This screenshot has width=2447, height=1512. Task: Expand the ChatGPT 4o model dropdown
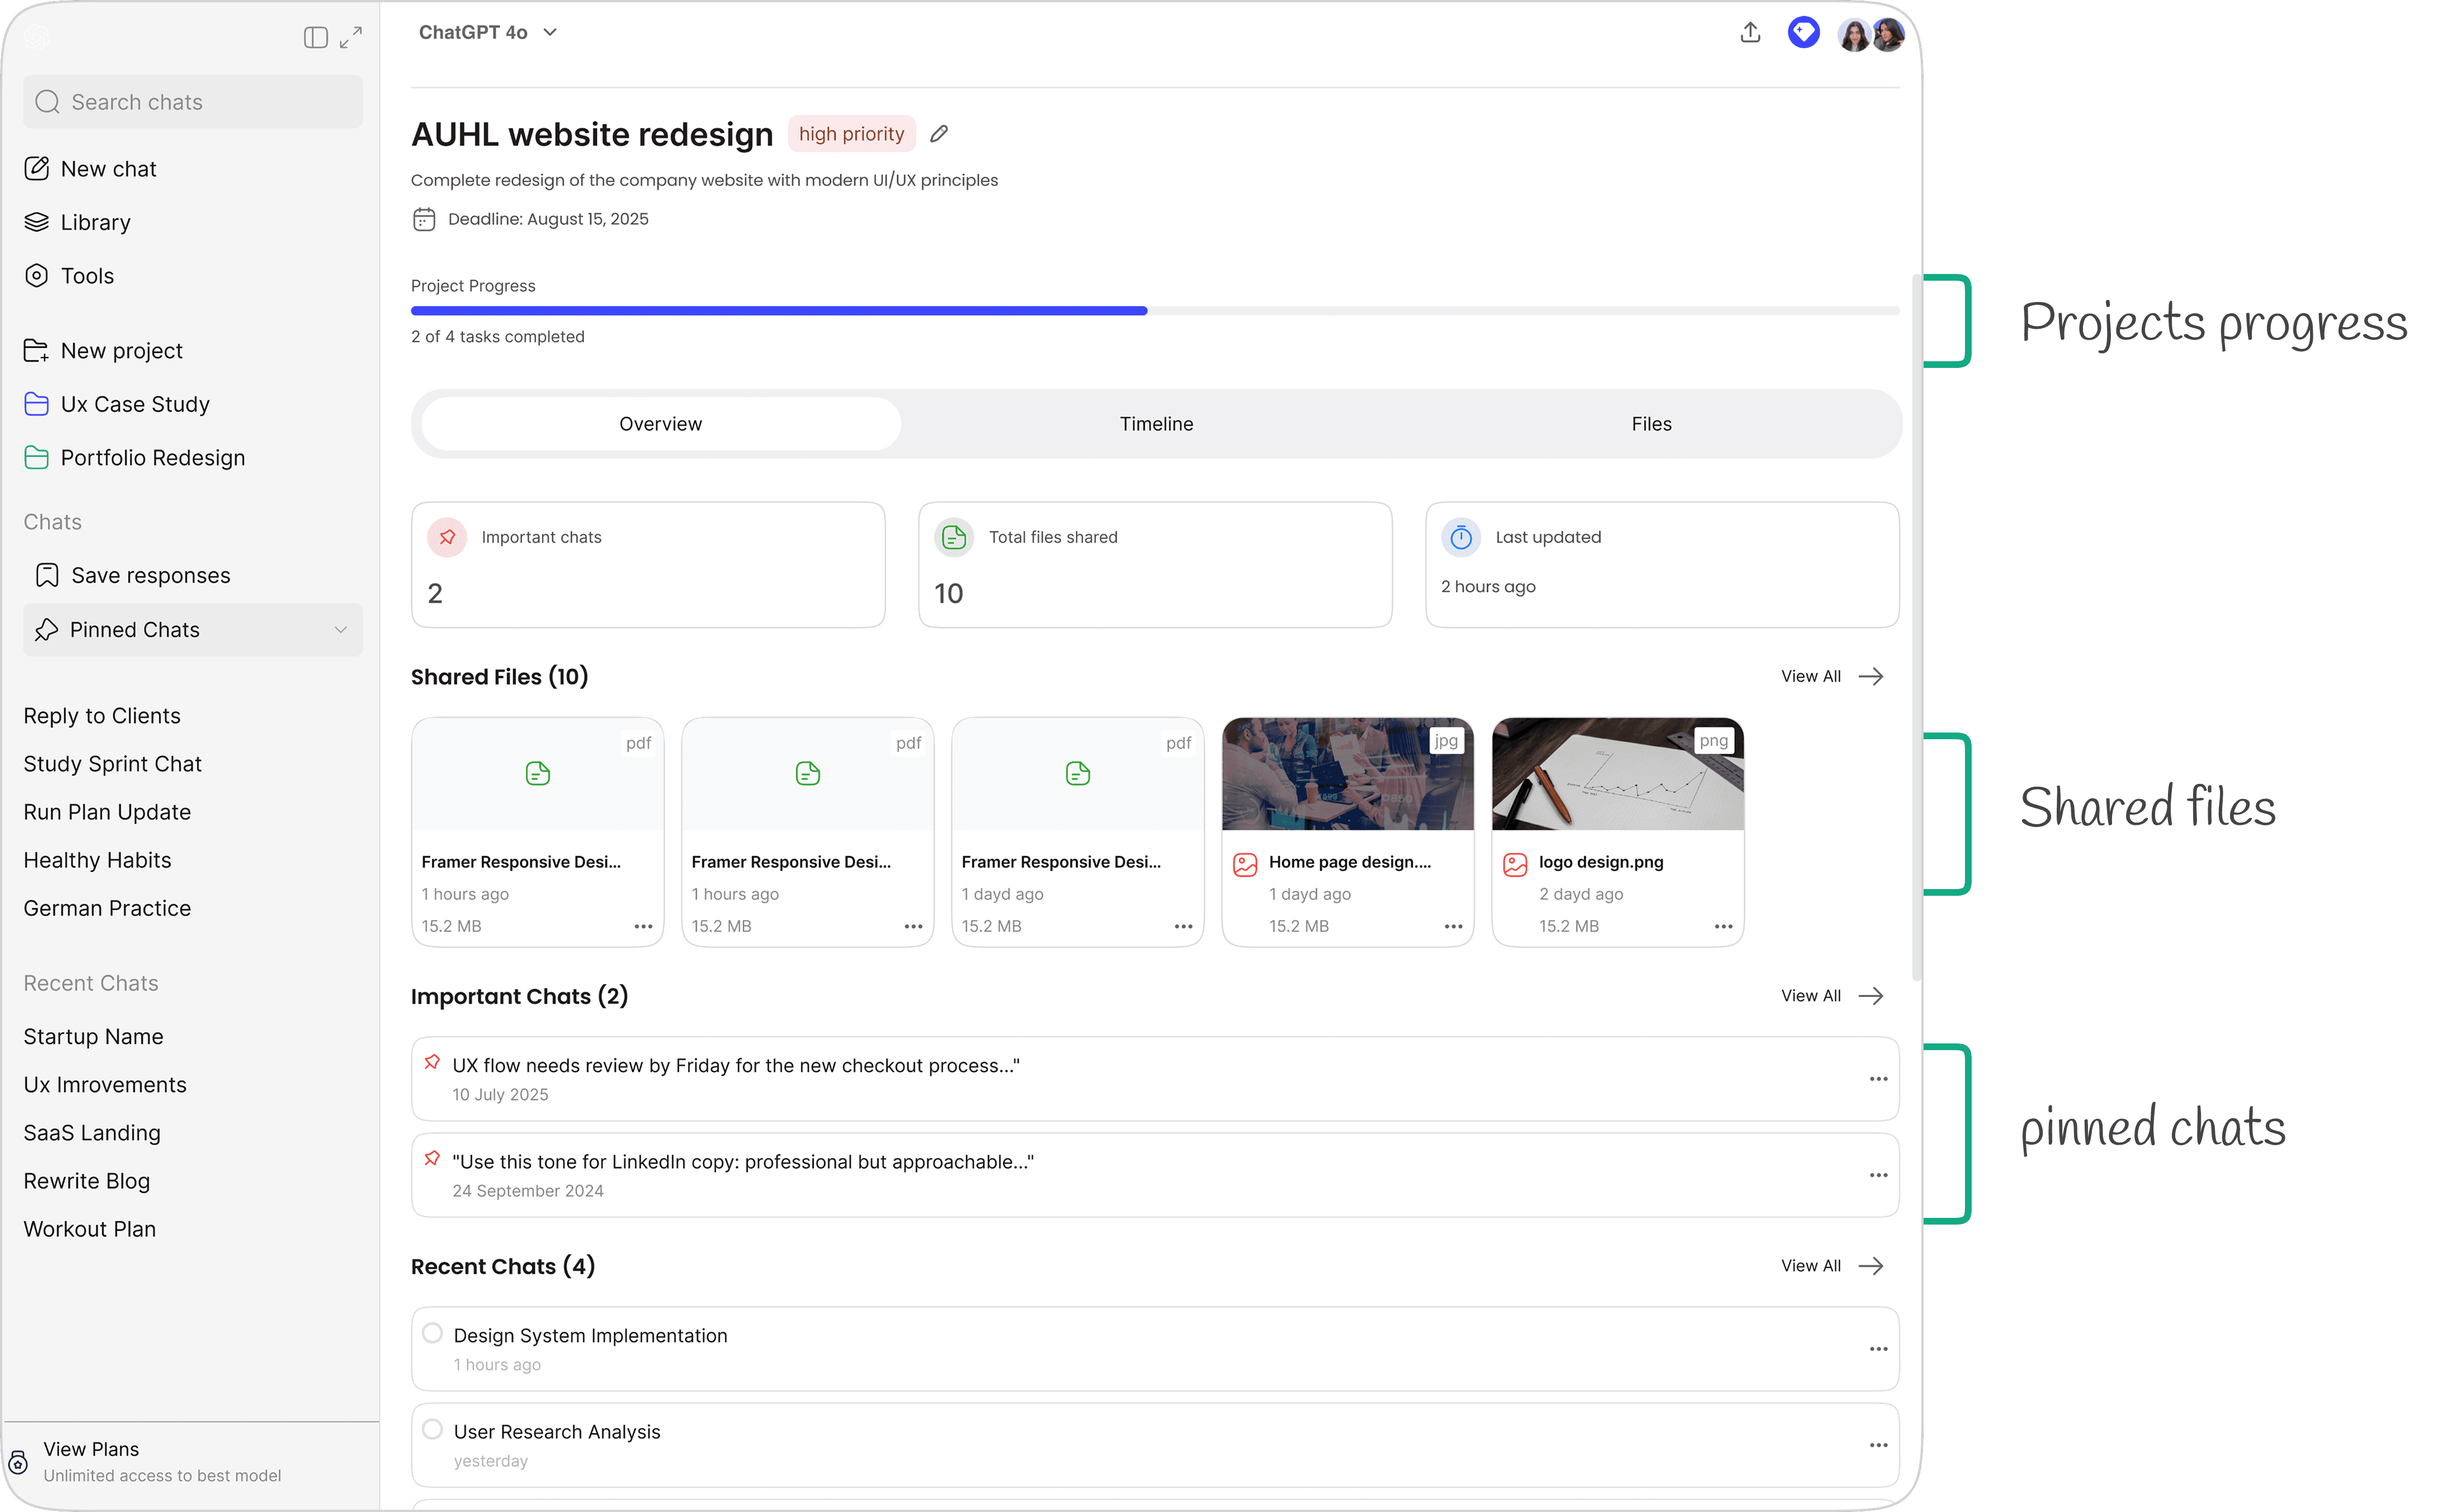point(550,33)
